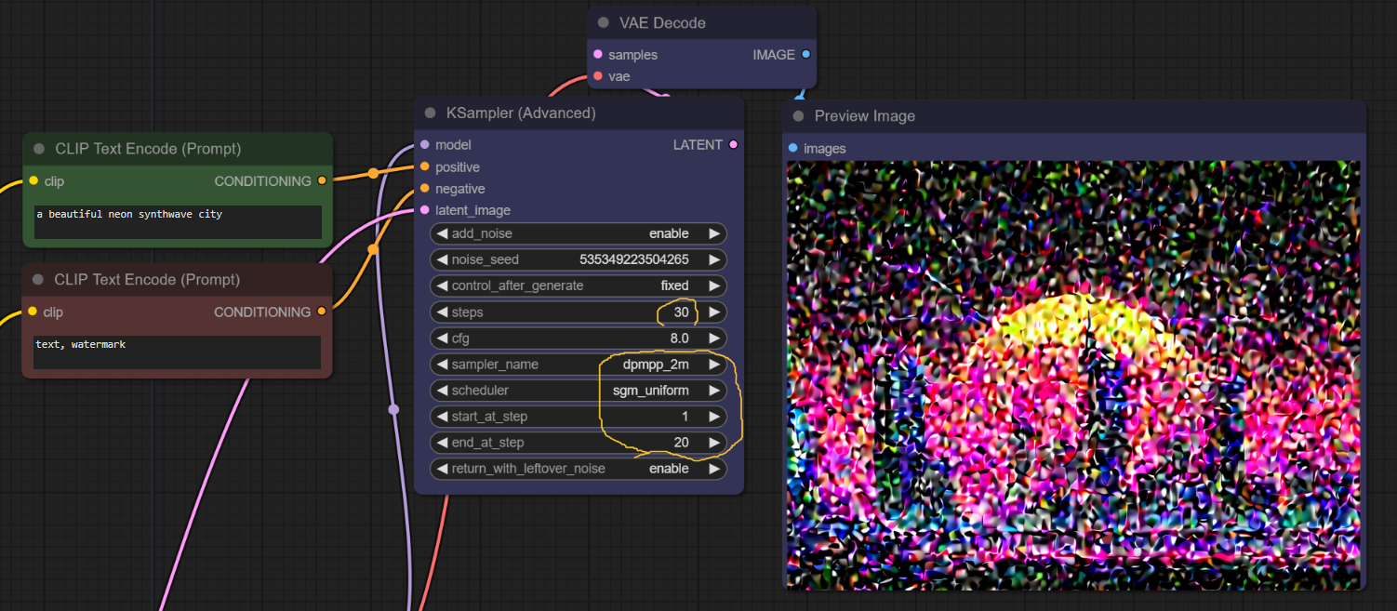Click the Preview Image images input socket
This screenshot has height=611, width=1397.
point(793,149)
